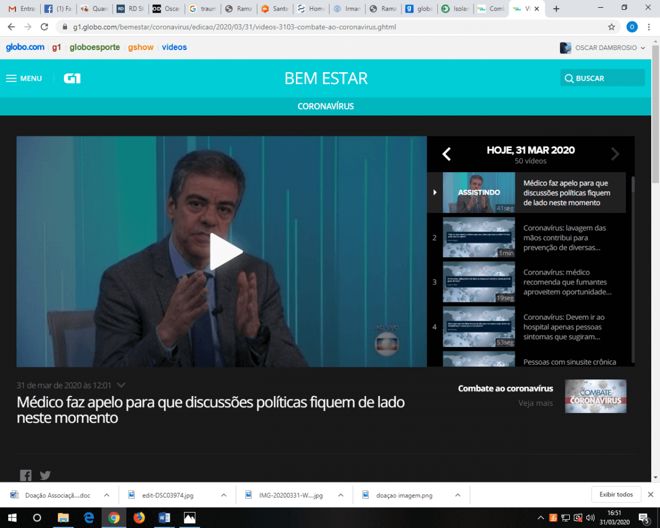The height and width of the screenshot is (528, 660).
Task: Go to gshow
Action: 141,47
